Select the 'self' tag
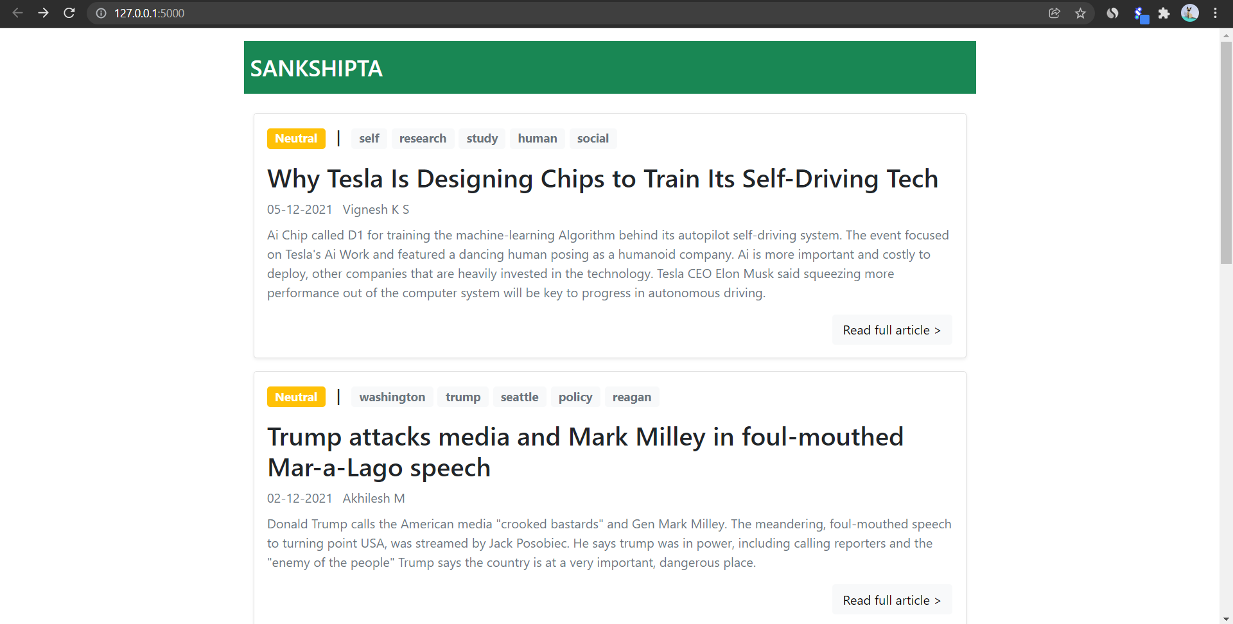 pyautogui.click(x=369, y=139)
